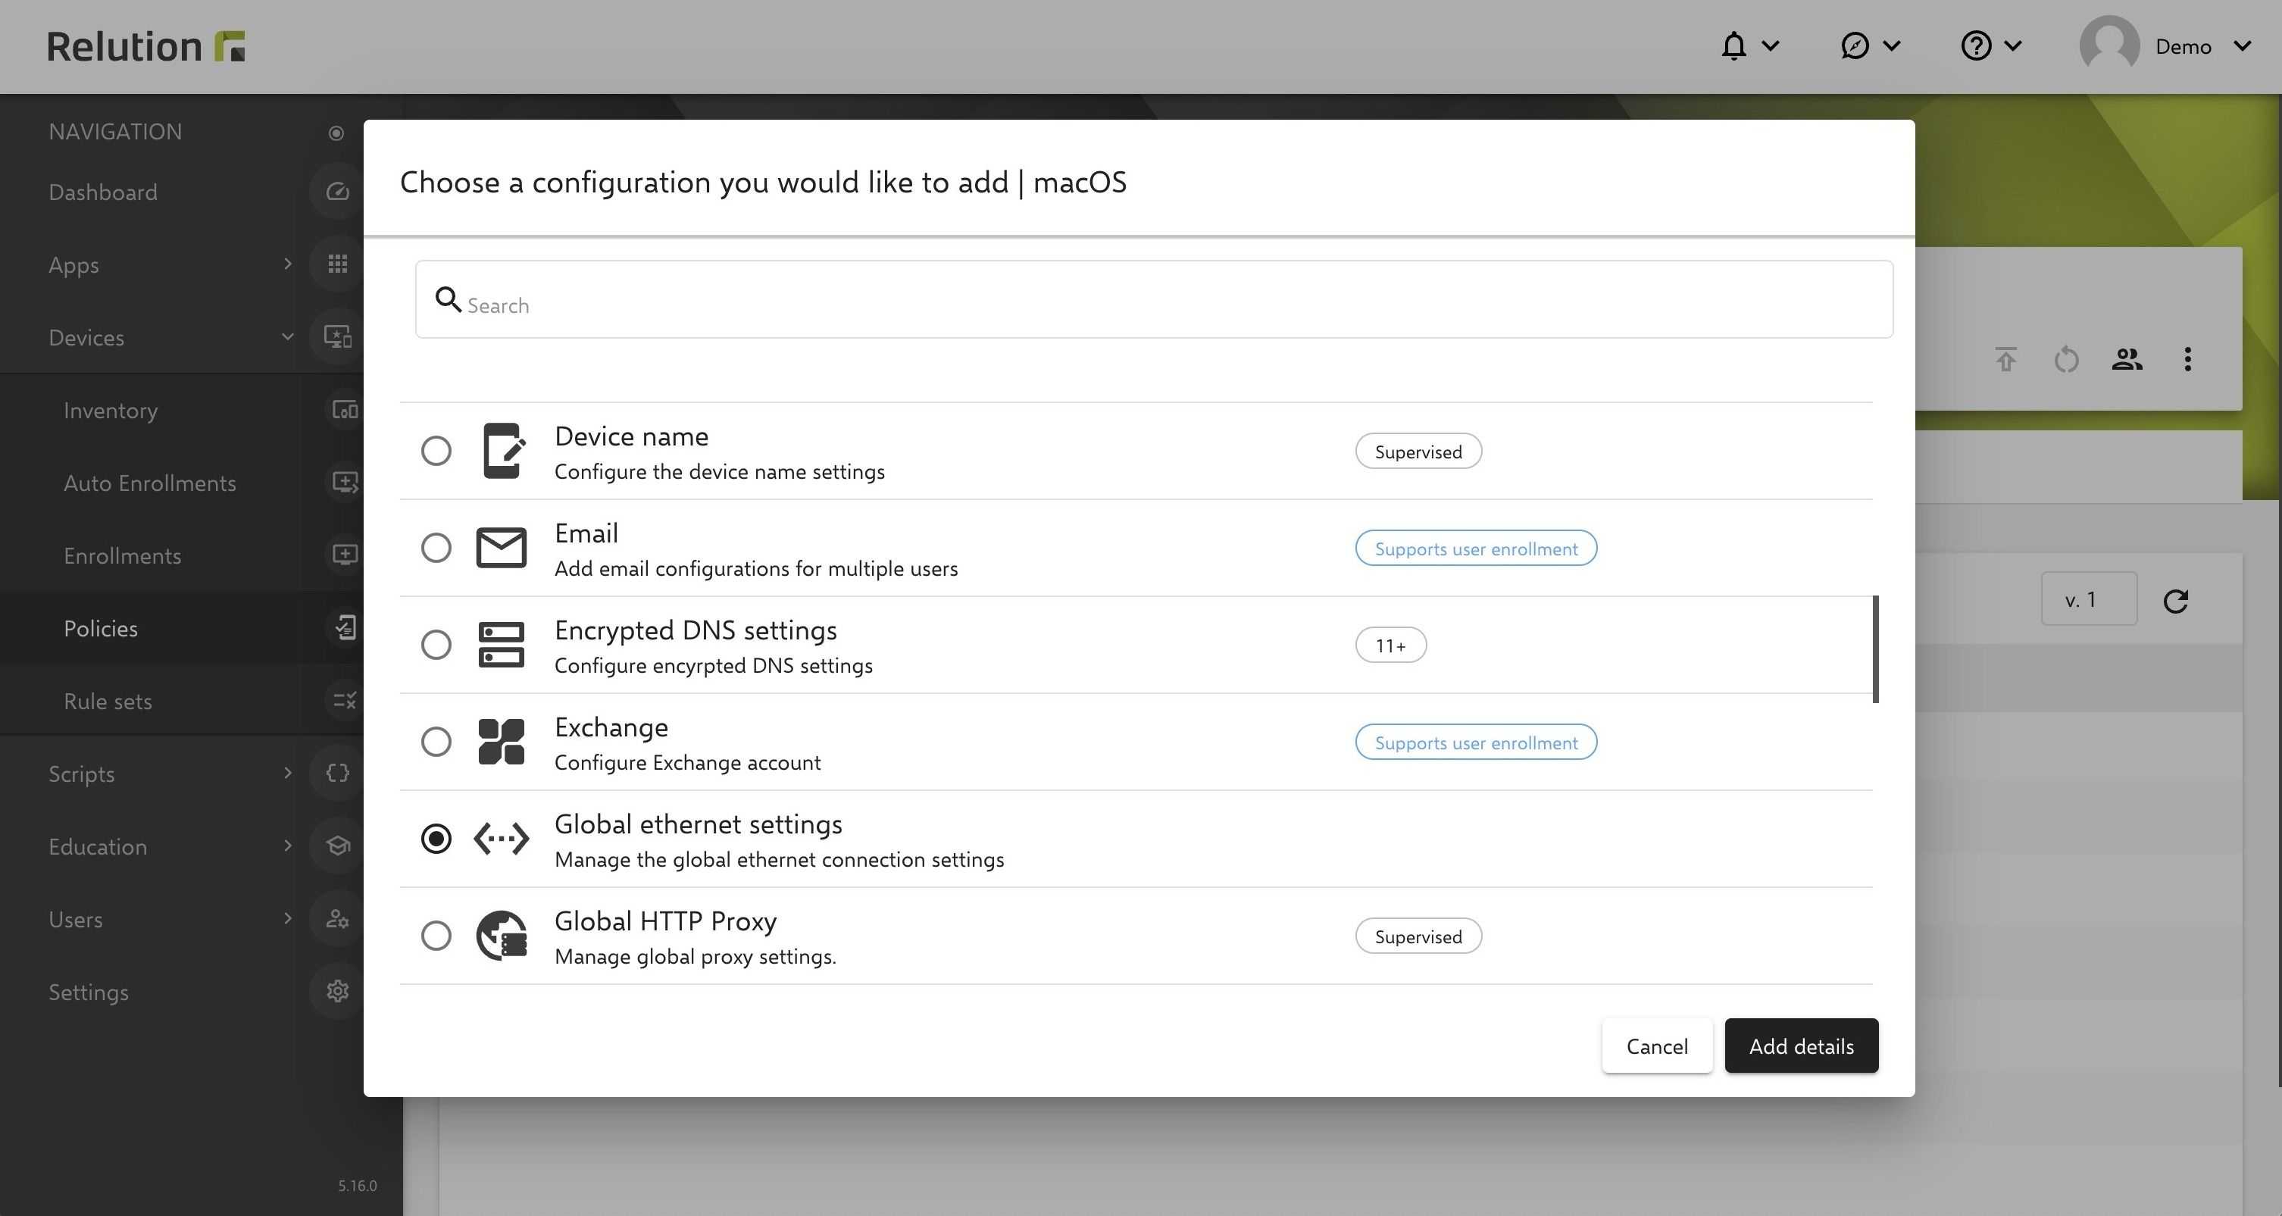This screenshot has width=2282, height=1216.
Task: Click the Enrollments add-device icon
Action: coord(345,555)
